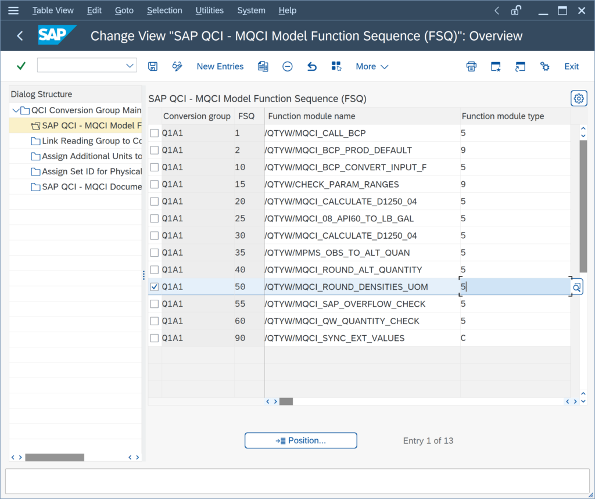Click the Undo Change arrow icon

pyautogui.click(x=311, y=66)
